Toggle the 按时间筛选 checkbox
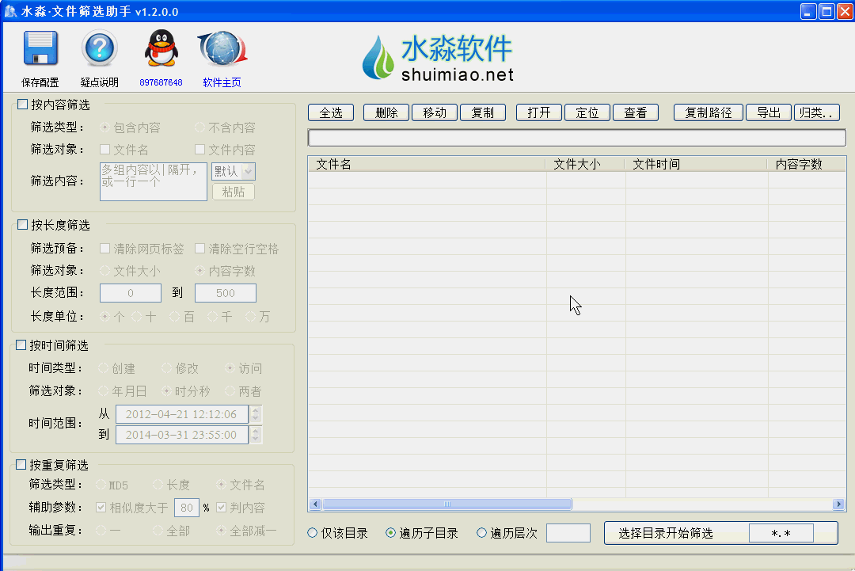 pyautogui.click(x=21, y=345)
